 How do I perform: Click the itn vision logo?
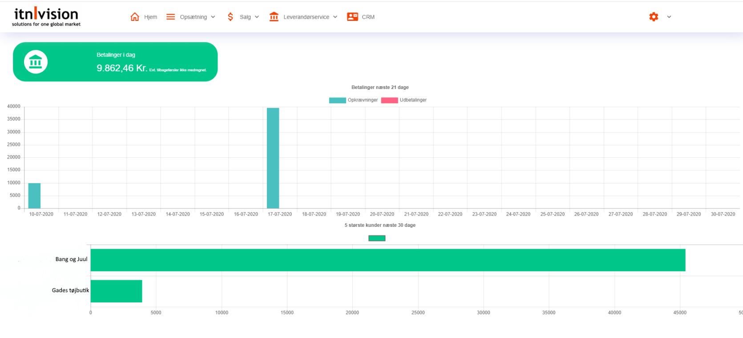46,17
